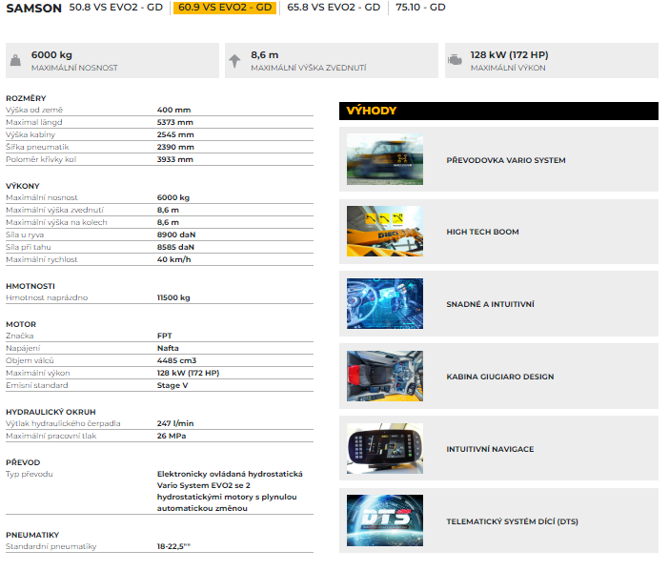
Task: Click the 128 kW (172 HP) summary card
Action: coord(552,61)
